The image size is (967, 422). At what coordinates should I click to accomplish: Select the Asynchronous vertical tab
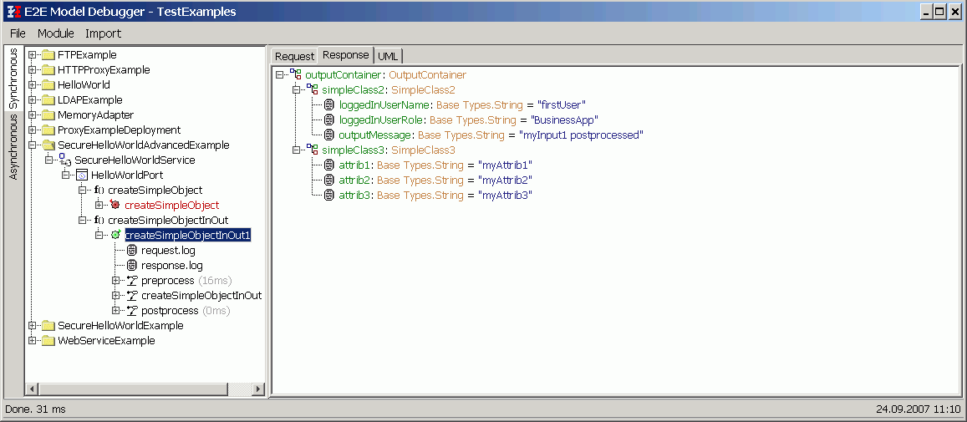(13, 147)
